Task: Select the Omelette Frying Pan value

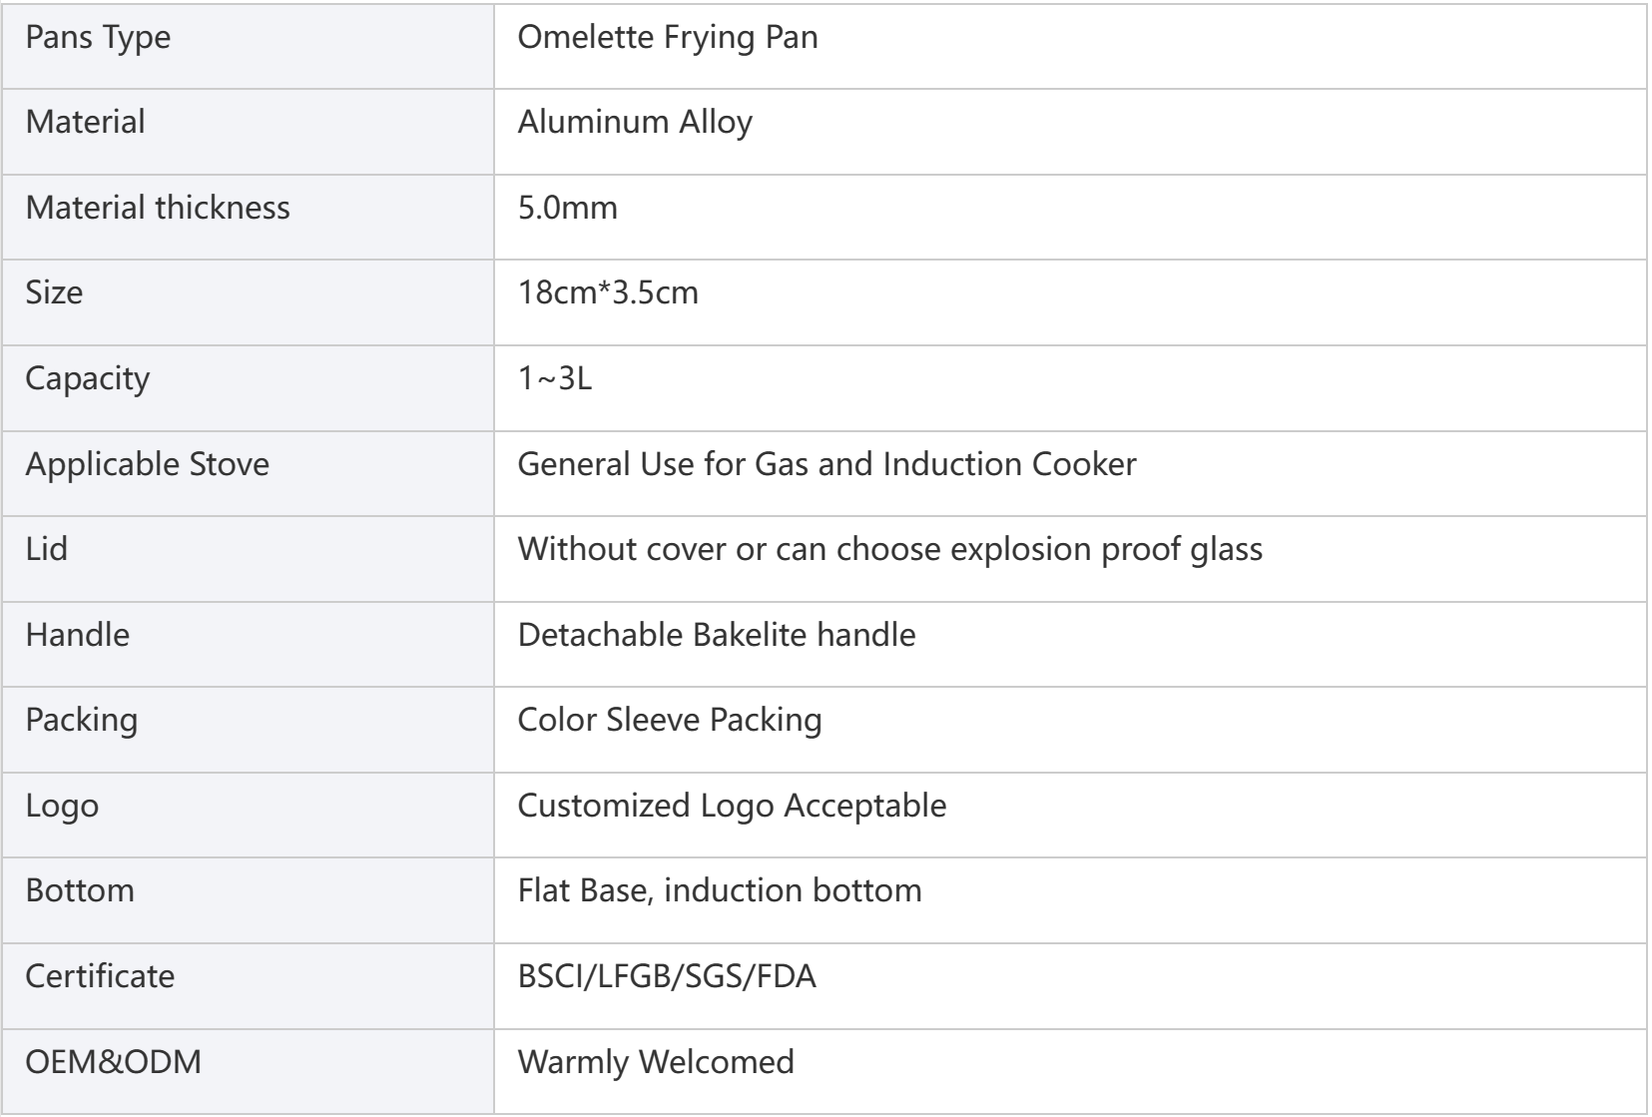Action: tap(668, 38)
